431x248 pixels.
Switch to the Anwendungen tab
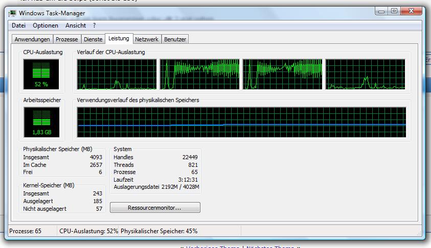[x=32, y=39]
